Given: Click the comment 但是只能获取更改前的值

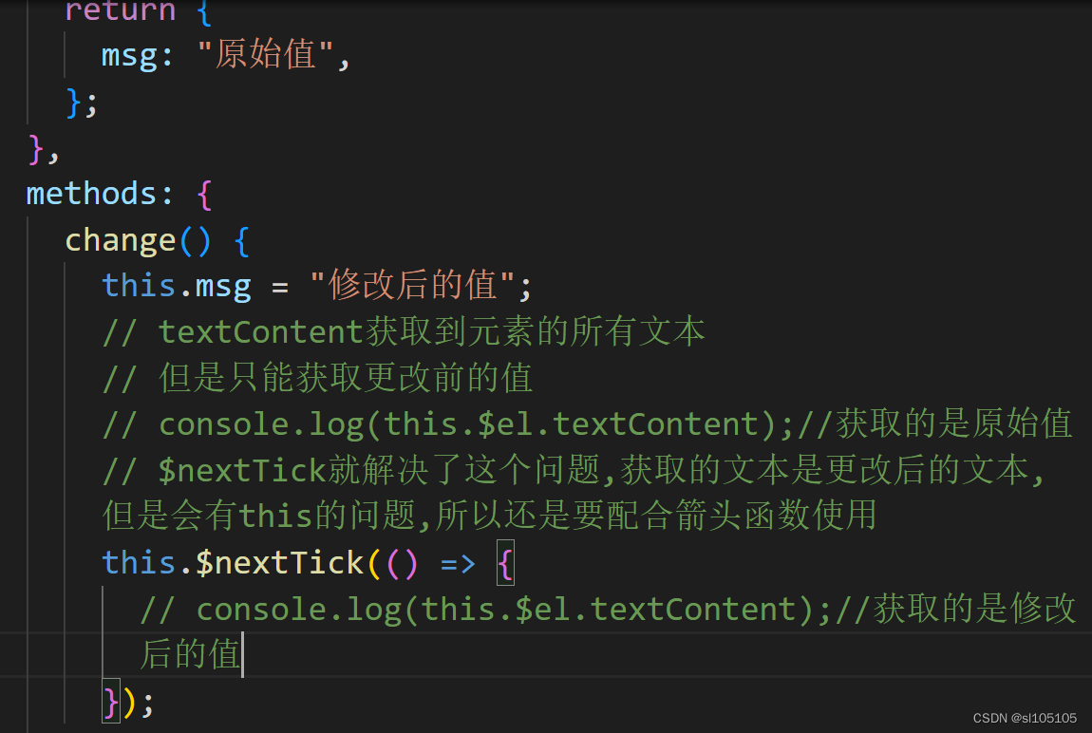Looking at the screenshot, I should coord(318,378).
